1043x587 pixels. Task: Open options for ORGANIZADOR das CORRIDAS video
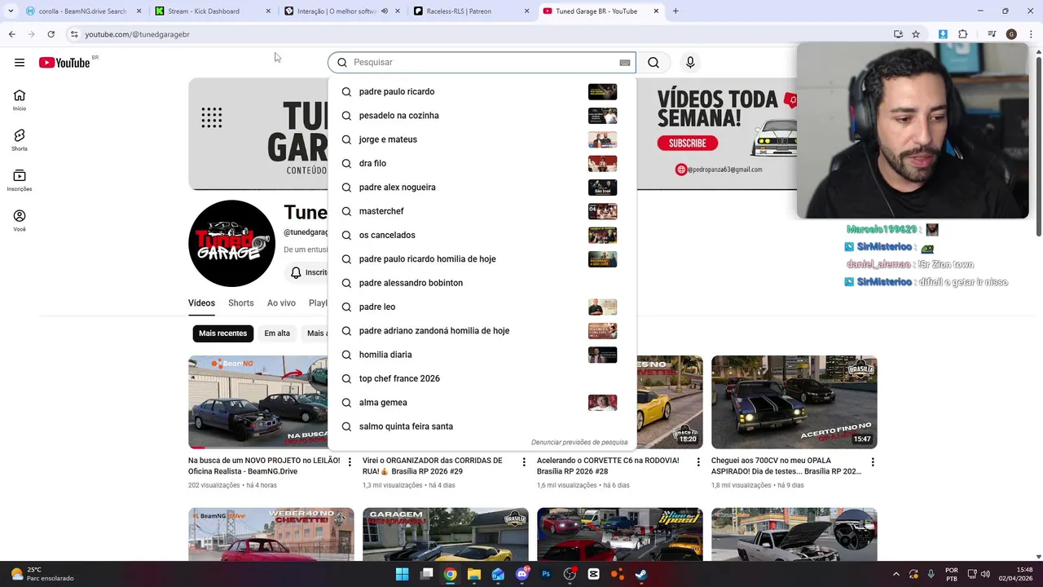click(x=524, y=462)
